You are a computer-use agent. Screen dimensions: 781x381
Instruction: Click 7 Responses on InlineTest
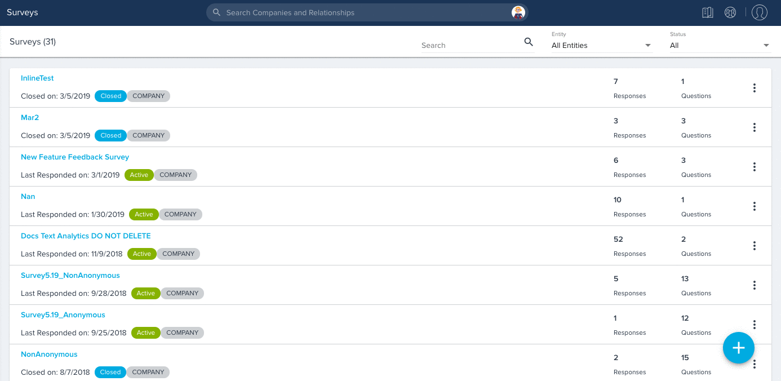tap(629, 88)
